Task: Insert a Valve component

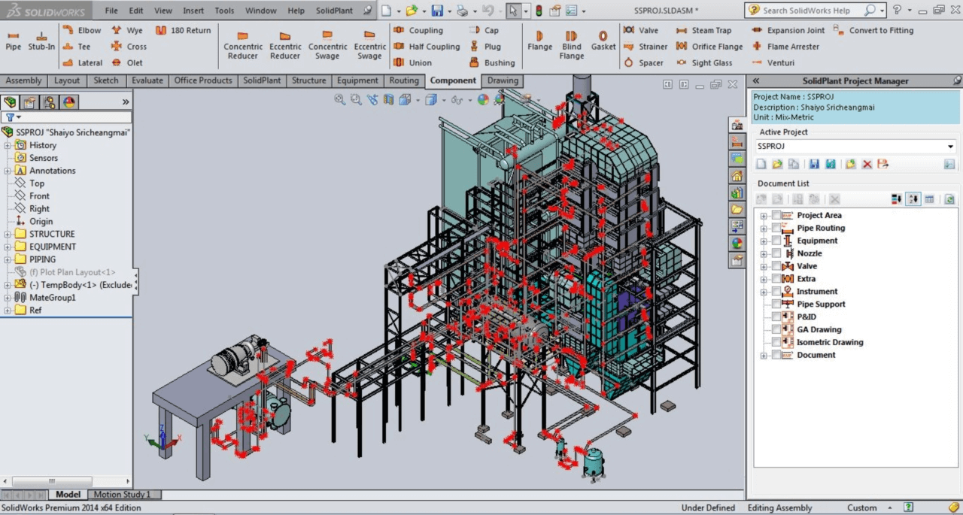Action: click(x=641, y=30)
